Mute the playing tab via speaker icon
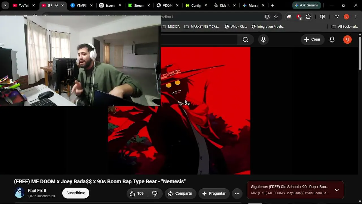 pyautogui.click(x=56, y=5)
